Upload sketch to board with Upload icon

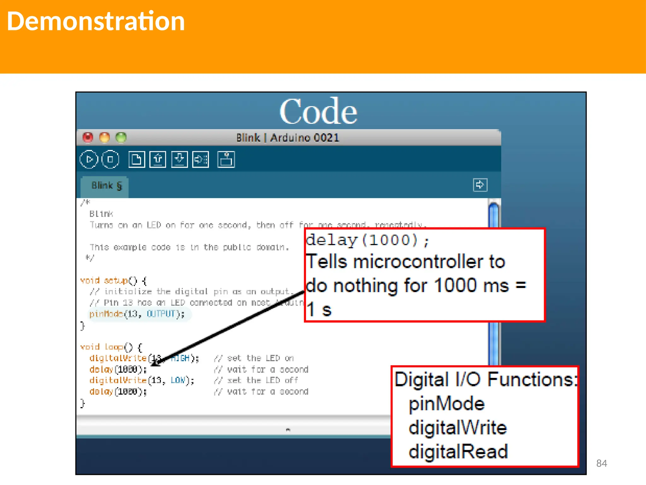pos(201,159)
